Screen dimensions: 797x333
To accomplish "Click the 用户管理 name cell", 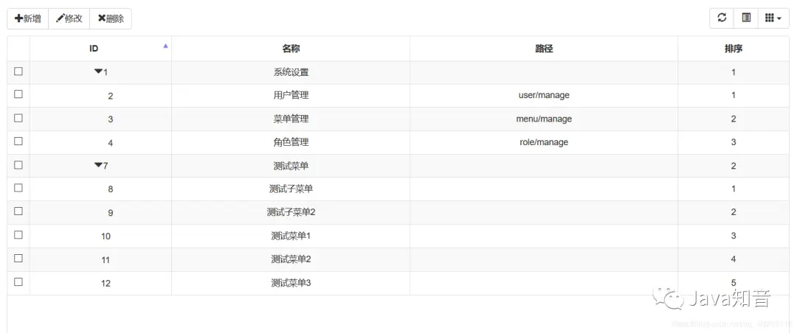I will 291,96.
